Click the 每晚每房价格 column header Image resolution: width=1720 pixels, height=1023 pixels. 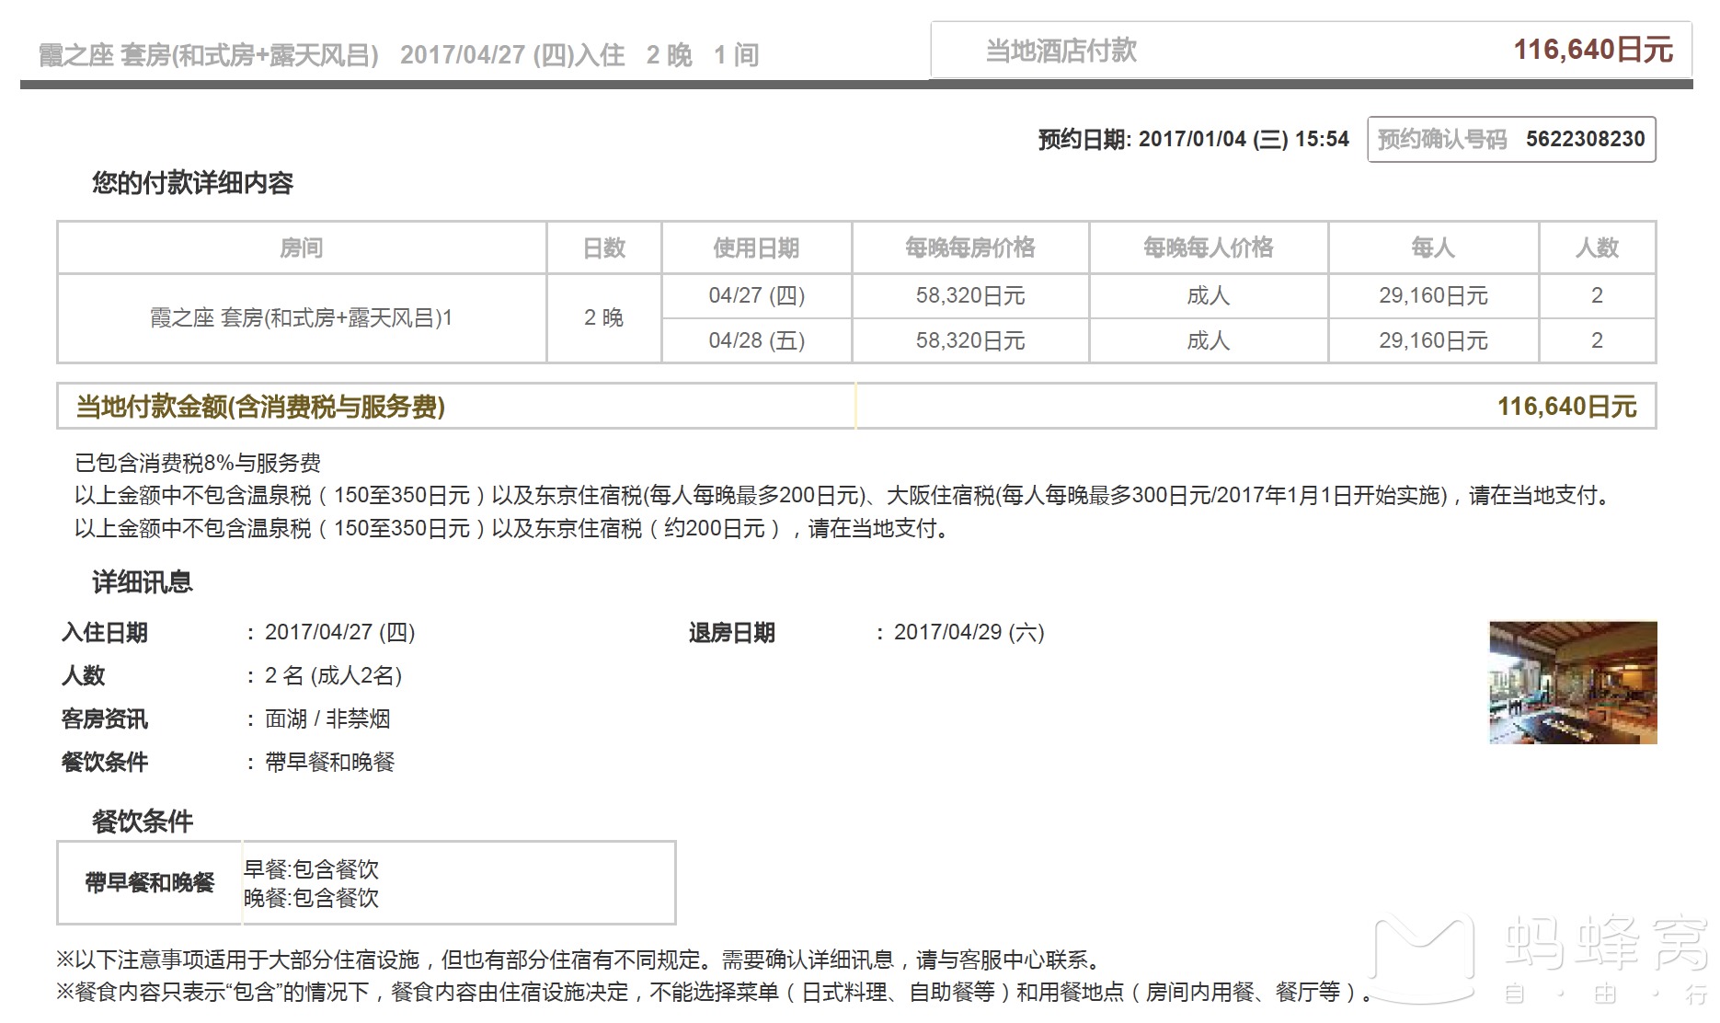pos(970,247)
